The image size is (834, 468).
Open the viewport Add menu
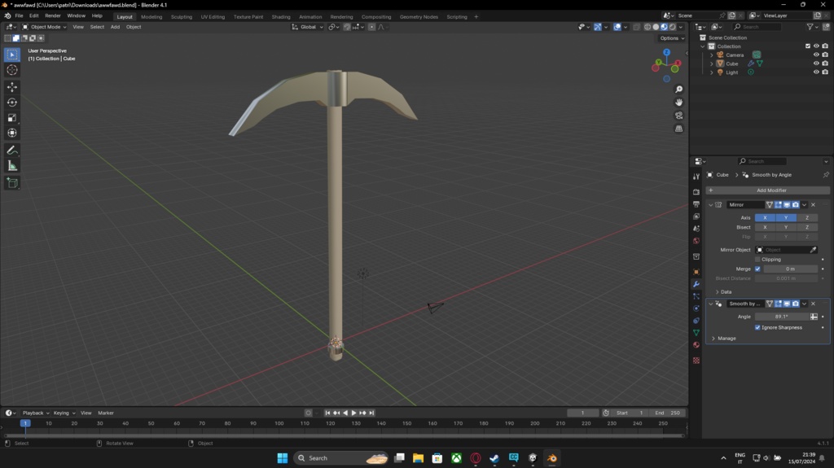pos(115,27)
